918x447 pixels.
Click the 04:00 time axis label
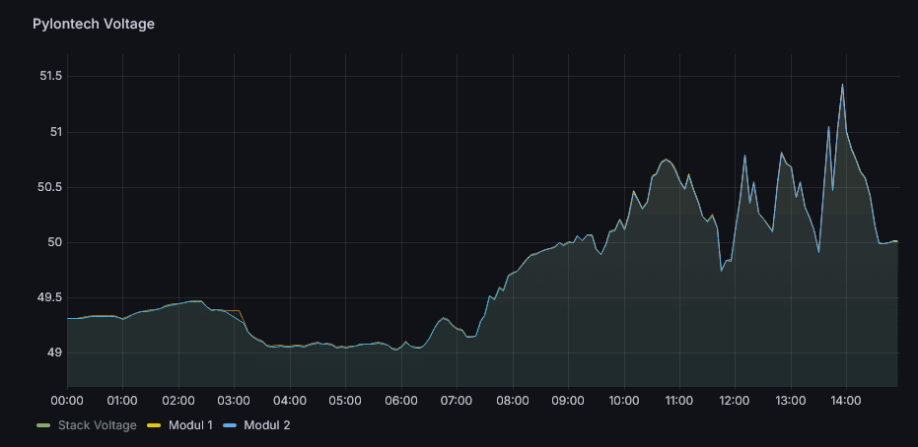tap(290, 401)
